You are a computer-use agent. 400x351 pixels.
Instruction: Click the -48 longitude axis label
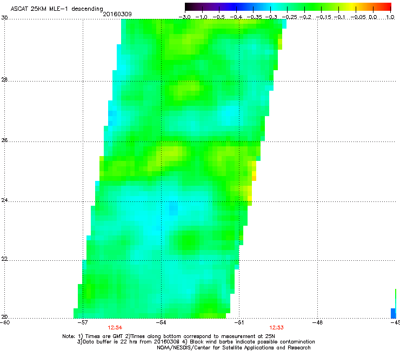pyautogui.click(x=318, y=322)
